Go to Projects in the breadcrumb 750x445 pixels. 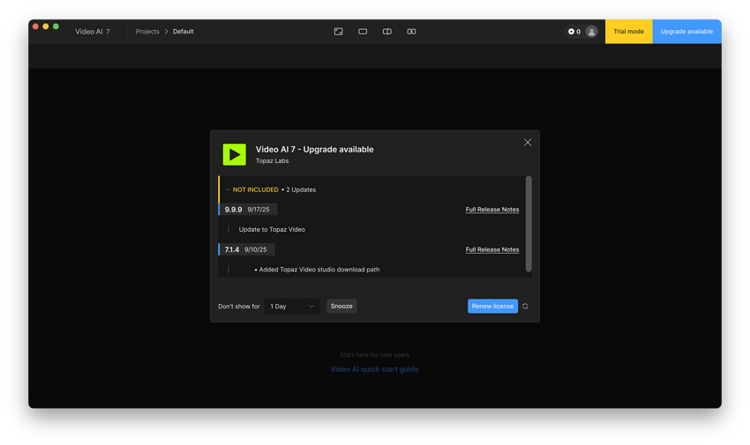point(147,32)
